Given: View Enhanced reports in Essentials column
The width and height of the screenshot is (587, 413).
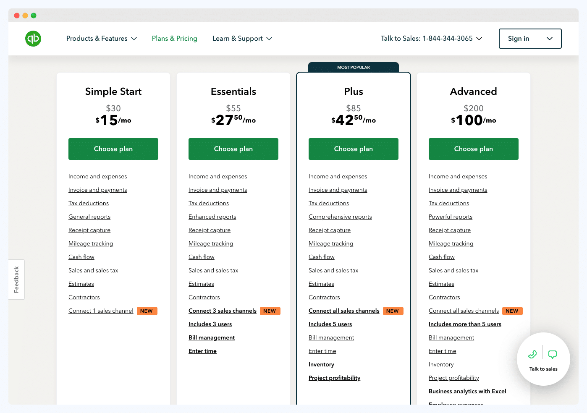Looking at the screenshot, I should tap(212, 217).
